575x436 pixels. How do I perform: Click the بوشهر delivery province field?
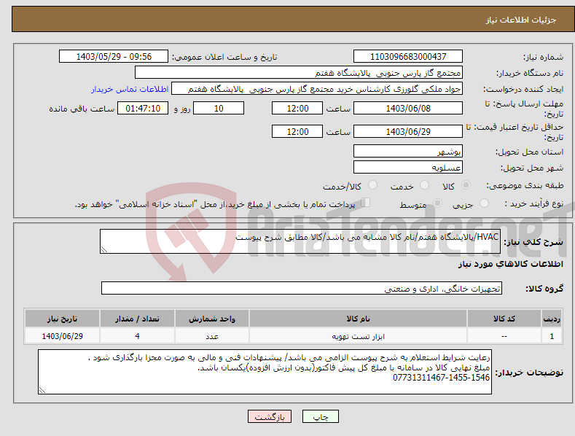(408, 151)
